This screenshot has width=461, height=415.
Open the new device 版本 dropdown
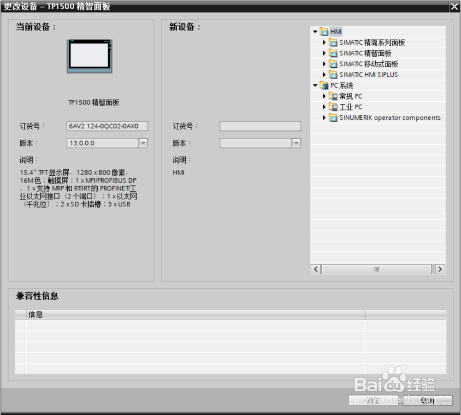pyautogui.click(x=296, y=143)
